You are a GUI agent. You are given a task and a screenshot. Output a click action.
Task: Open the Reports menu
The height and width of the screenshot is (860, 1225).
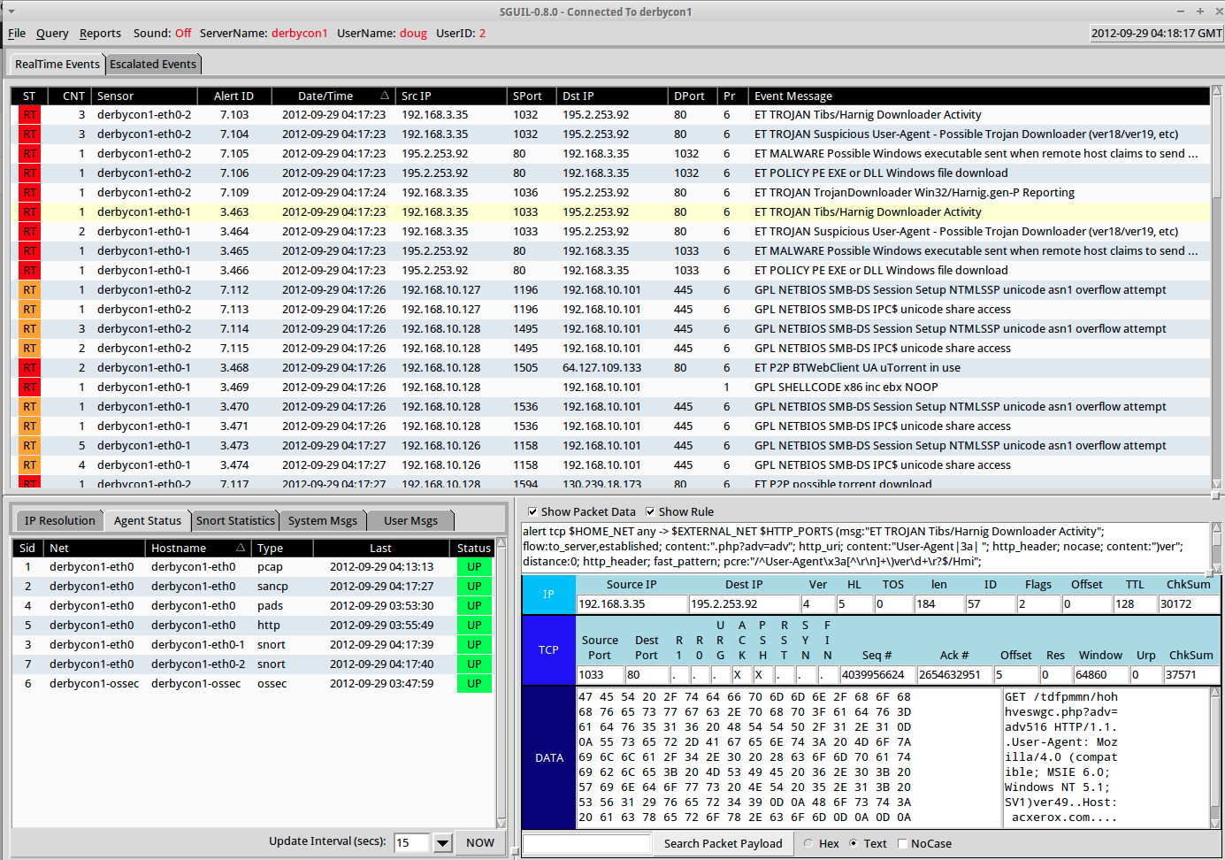point(100,33)
